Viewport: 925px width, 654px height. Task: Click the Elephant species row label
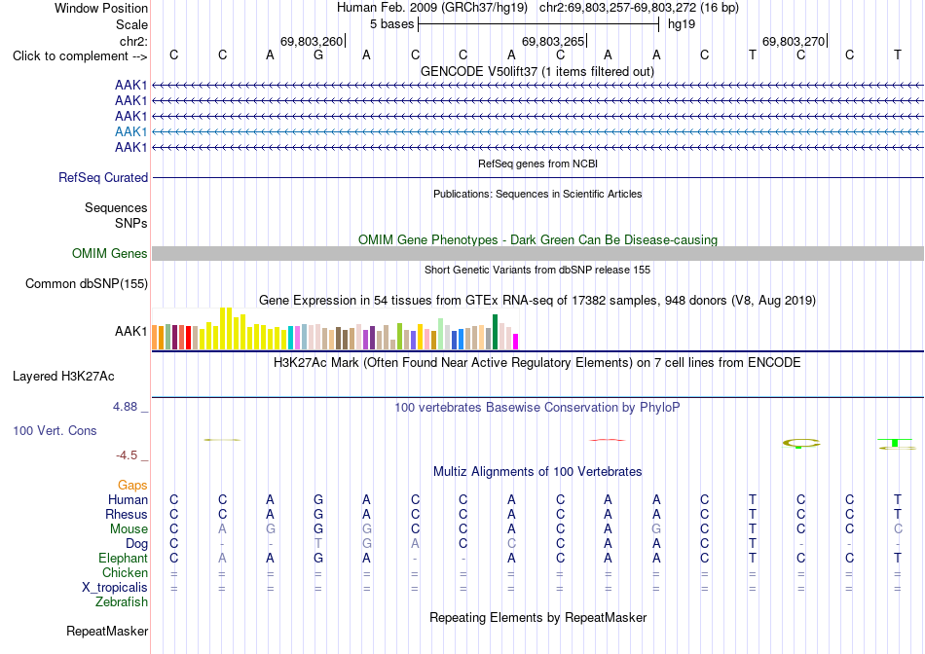(124, 558)
